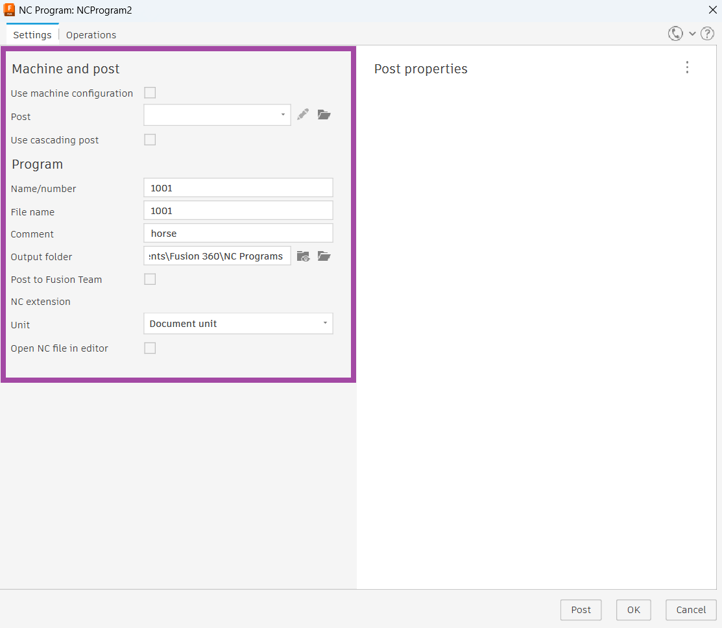The height and width of the screenshot is (628, 722).
Task: Open the Post dropdown list
Action: click(217, 115)
